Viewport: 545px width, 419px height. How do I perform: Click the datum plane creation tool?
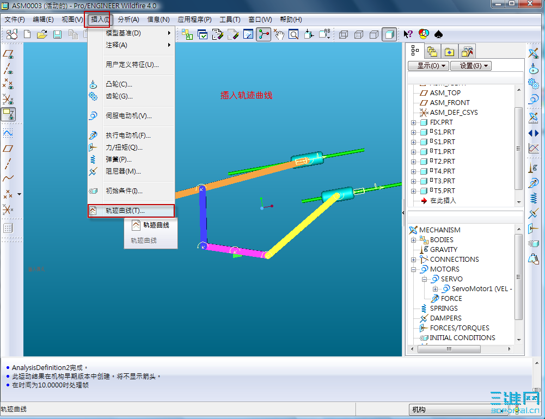pos(8,149)
